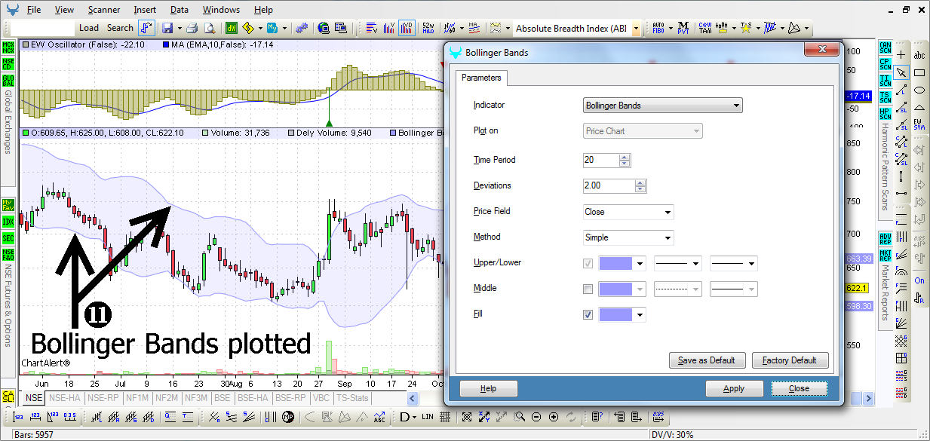Click Save as Default in Bollinger Bands dialog
930x441 pixels.
click(707, 360)
